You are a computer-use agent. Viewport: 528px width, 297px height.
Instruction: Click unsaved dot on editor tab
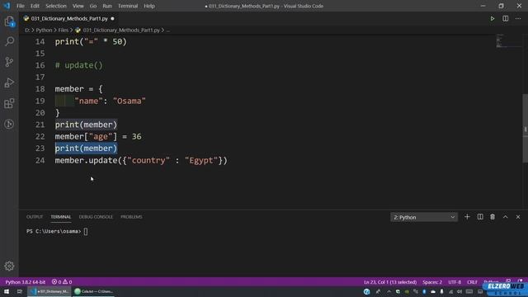click(x=112, y=18)
